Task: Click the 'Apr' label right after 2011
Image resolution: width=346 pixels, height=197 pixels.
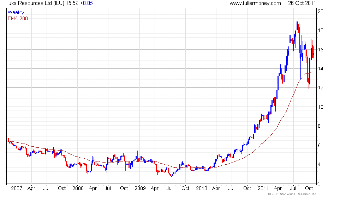Action: pos(278,189)
